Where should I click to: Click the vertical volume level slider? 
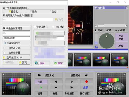click(x=96, y=39)
